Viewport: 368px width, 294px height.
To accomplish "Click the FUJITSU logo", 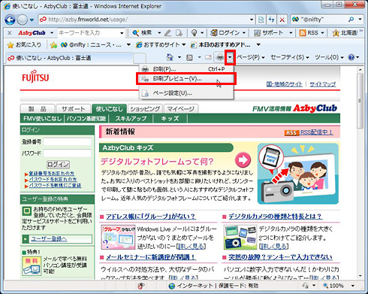I will (35, 76).
